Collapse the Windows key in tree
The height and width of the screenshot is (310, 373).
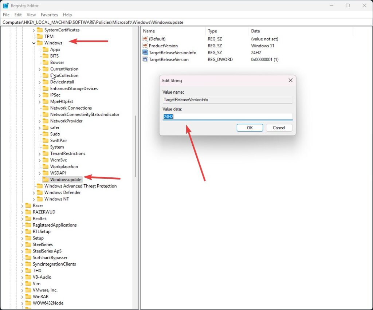34,43
